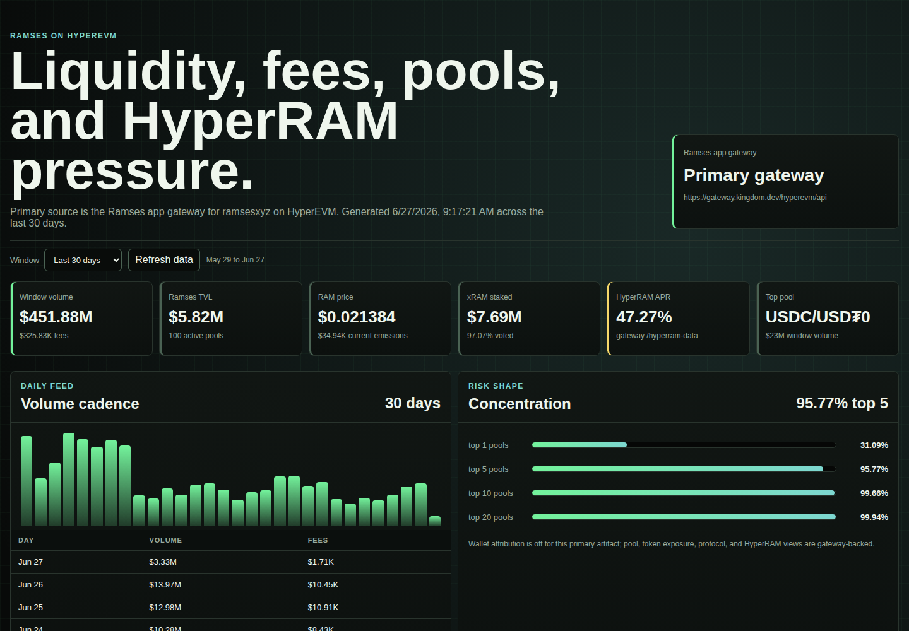Image resolution: width=909 pixels, height=631 pixels.
Task: Click the '100 active pools' subtext
Action: [x=196, y=336]
